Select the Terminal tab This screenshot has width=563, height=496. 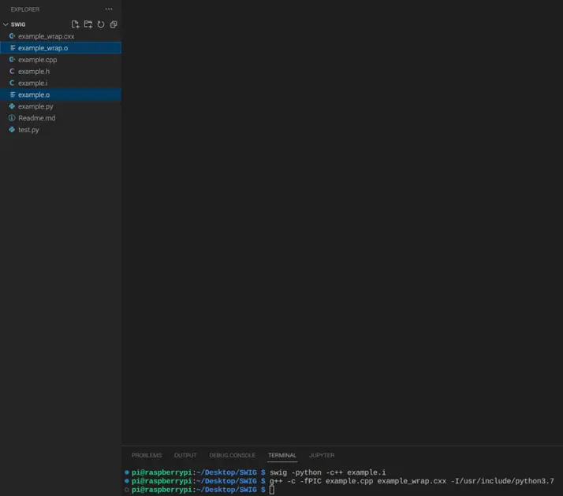click(x=282, y=455)
